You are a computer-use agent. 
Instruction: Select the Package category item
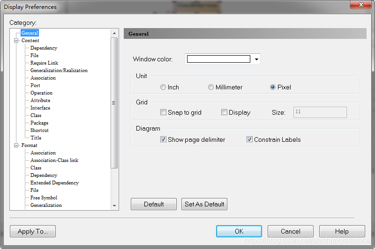tap(39, 123)
